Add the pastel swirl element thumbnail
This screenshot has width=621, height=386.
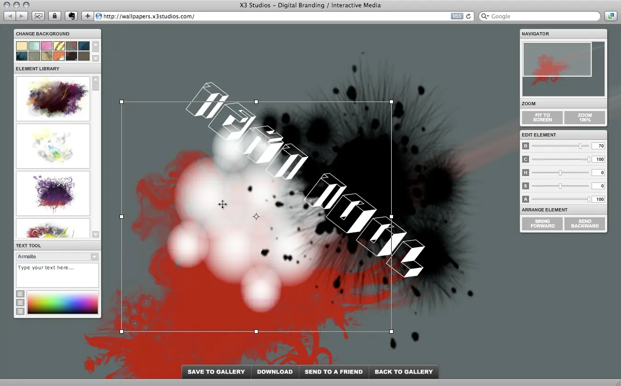pyautogui.click(x=53, y=146)
